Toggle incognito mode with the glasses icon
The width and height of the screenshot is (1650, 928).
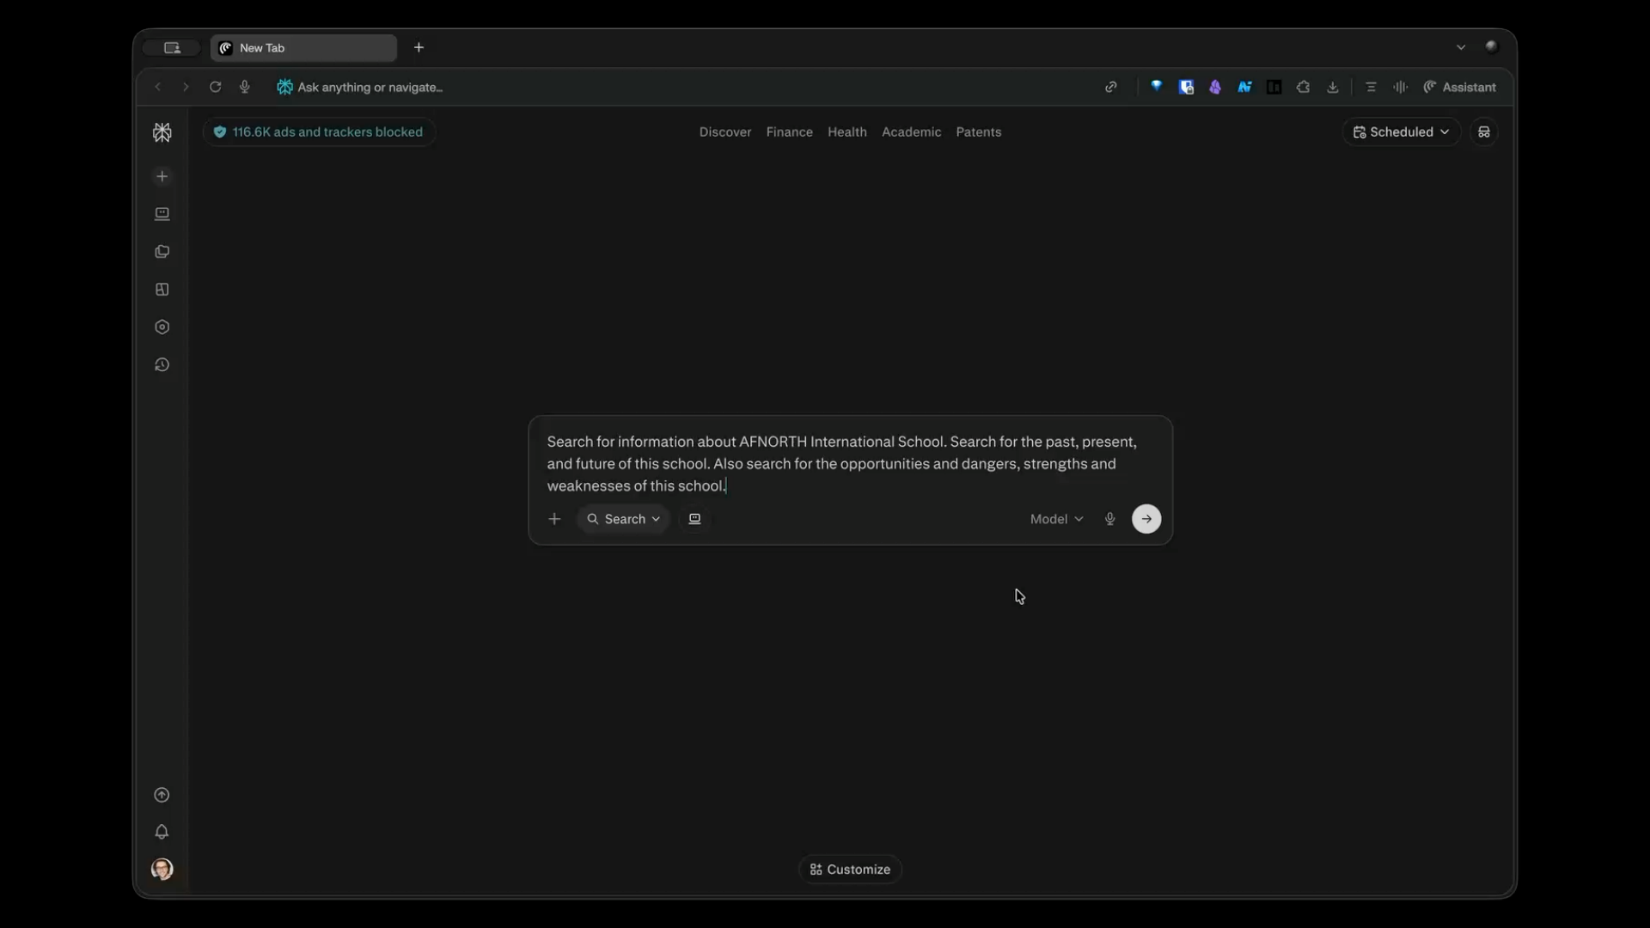[1483, 132]
